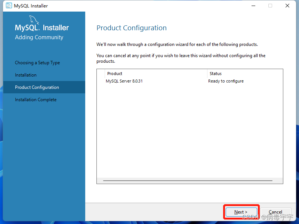
Task: Select the Product Configuration step
Action: (37, 87)
